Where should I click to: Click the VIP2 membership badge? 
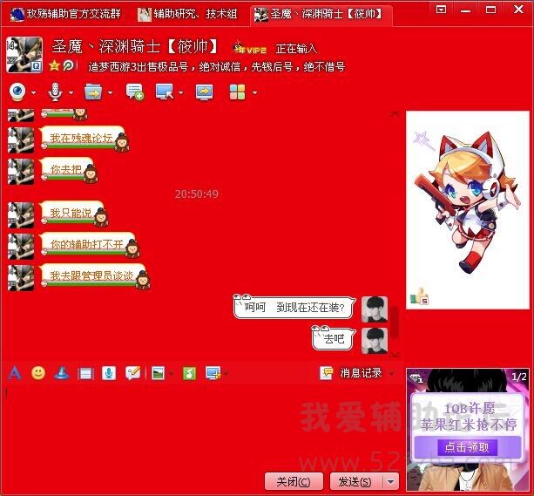coord(250,49)
